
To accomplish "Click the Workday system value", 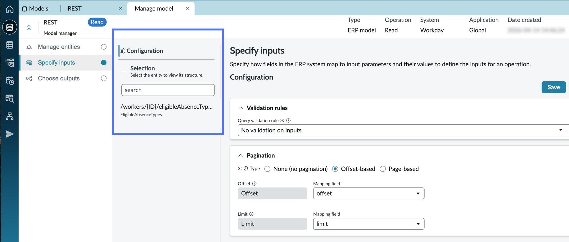I will click(432, 30).
